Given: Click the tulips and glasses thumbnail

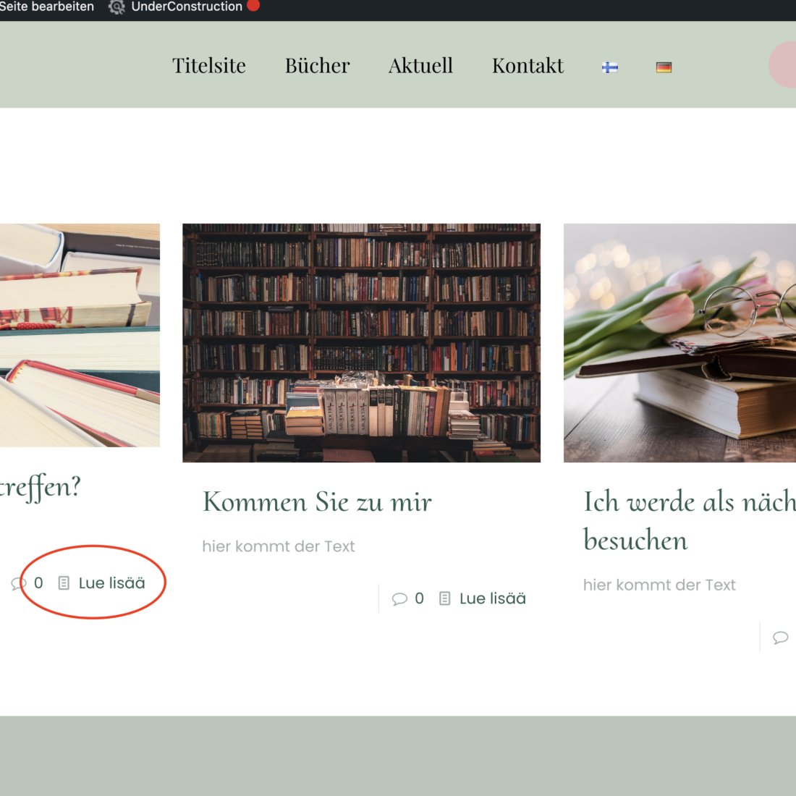Looking at the screenshot, I should [679, 342].
